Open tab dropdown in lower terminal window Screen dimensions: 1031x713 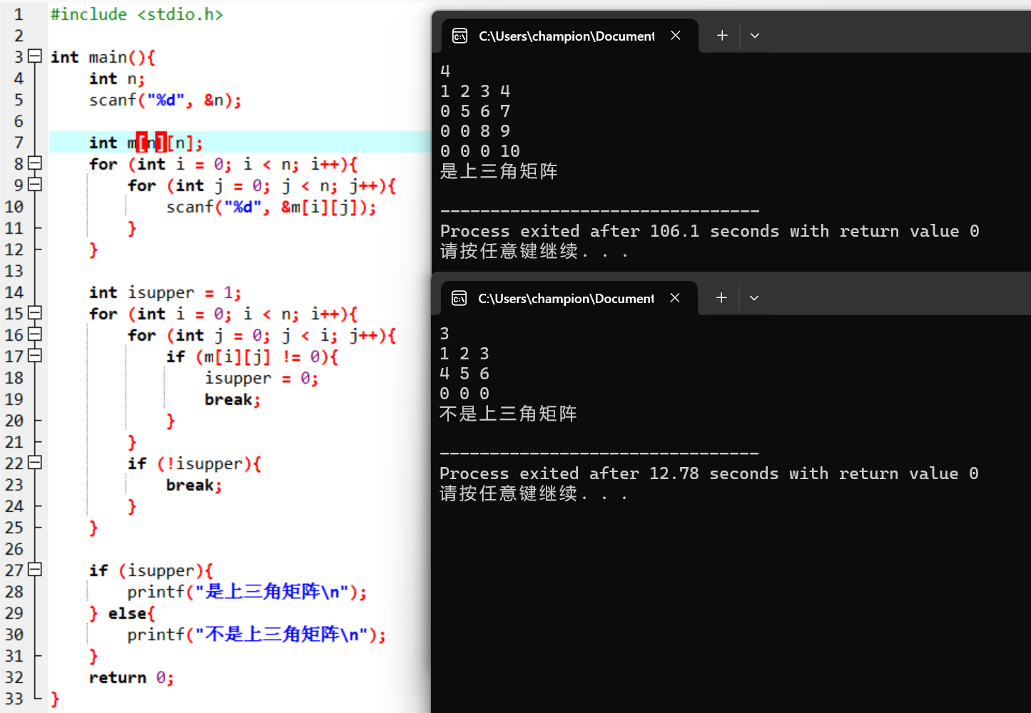(x=754, y=298)
